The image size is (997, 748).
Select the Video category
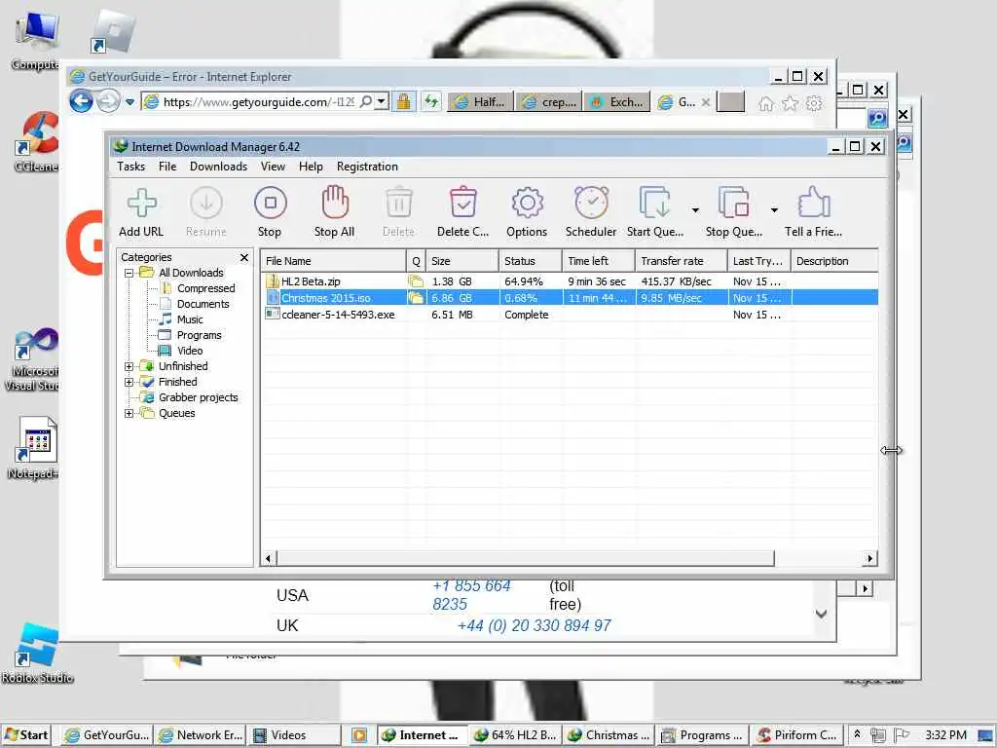pos(190,351)
